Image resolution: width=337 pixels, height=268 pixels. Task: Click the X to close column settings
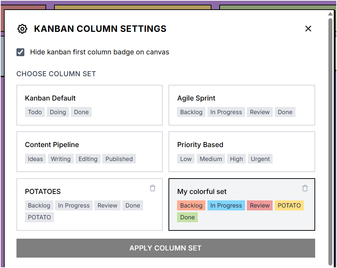coord(308,29)
